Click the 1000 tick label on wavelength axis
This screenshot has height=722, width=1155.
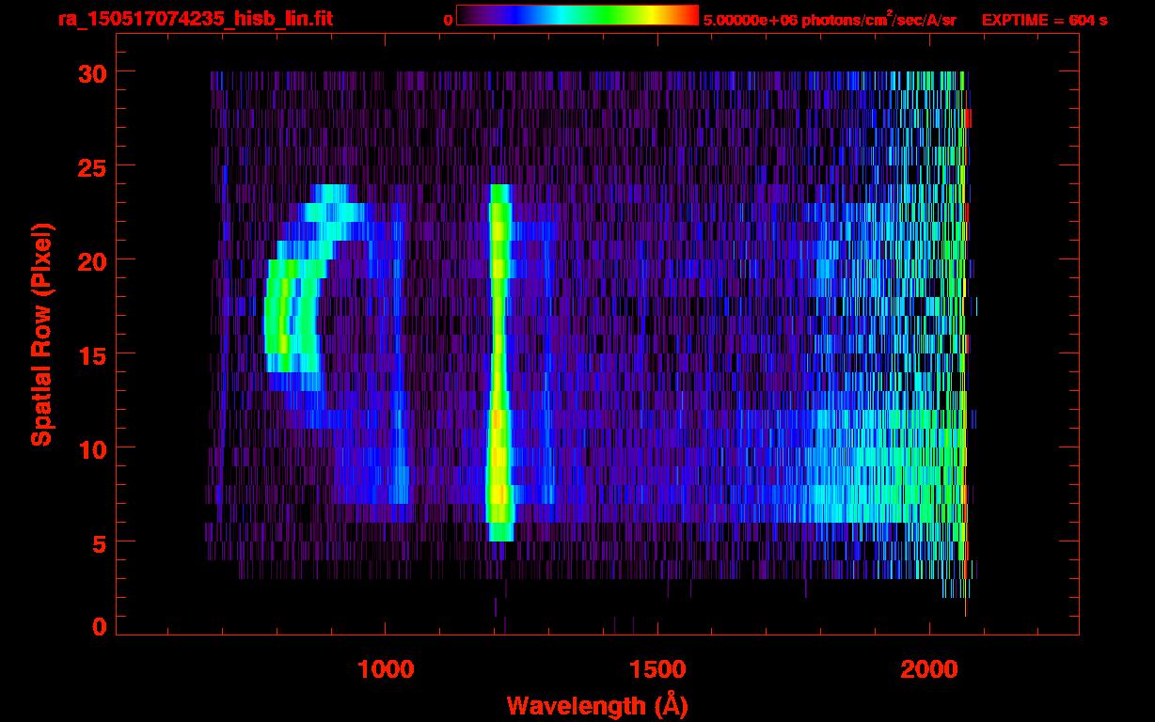[x=386, y=669]
